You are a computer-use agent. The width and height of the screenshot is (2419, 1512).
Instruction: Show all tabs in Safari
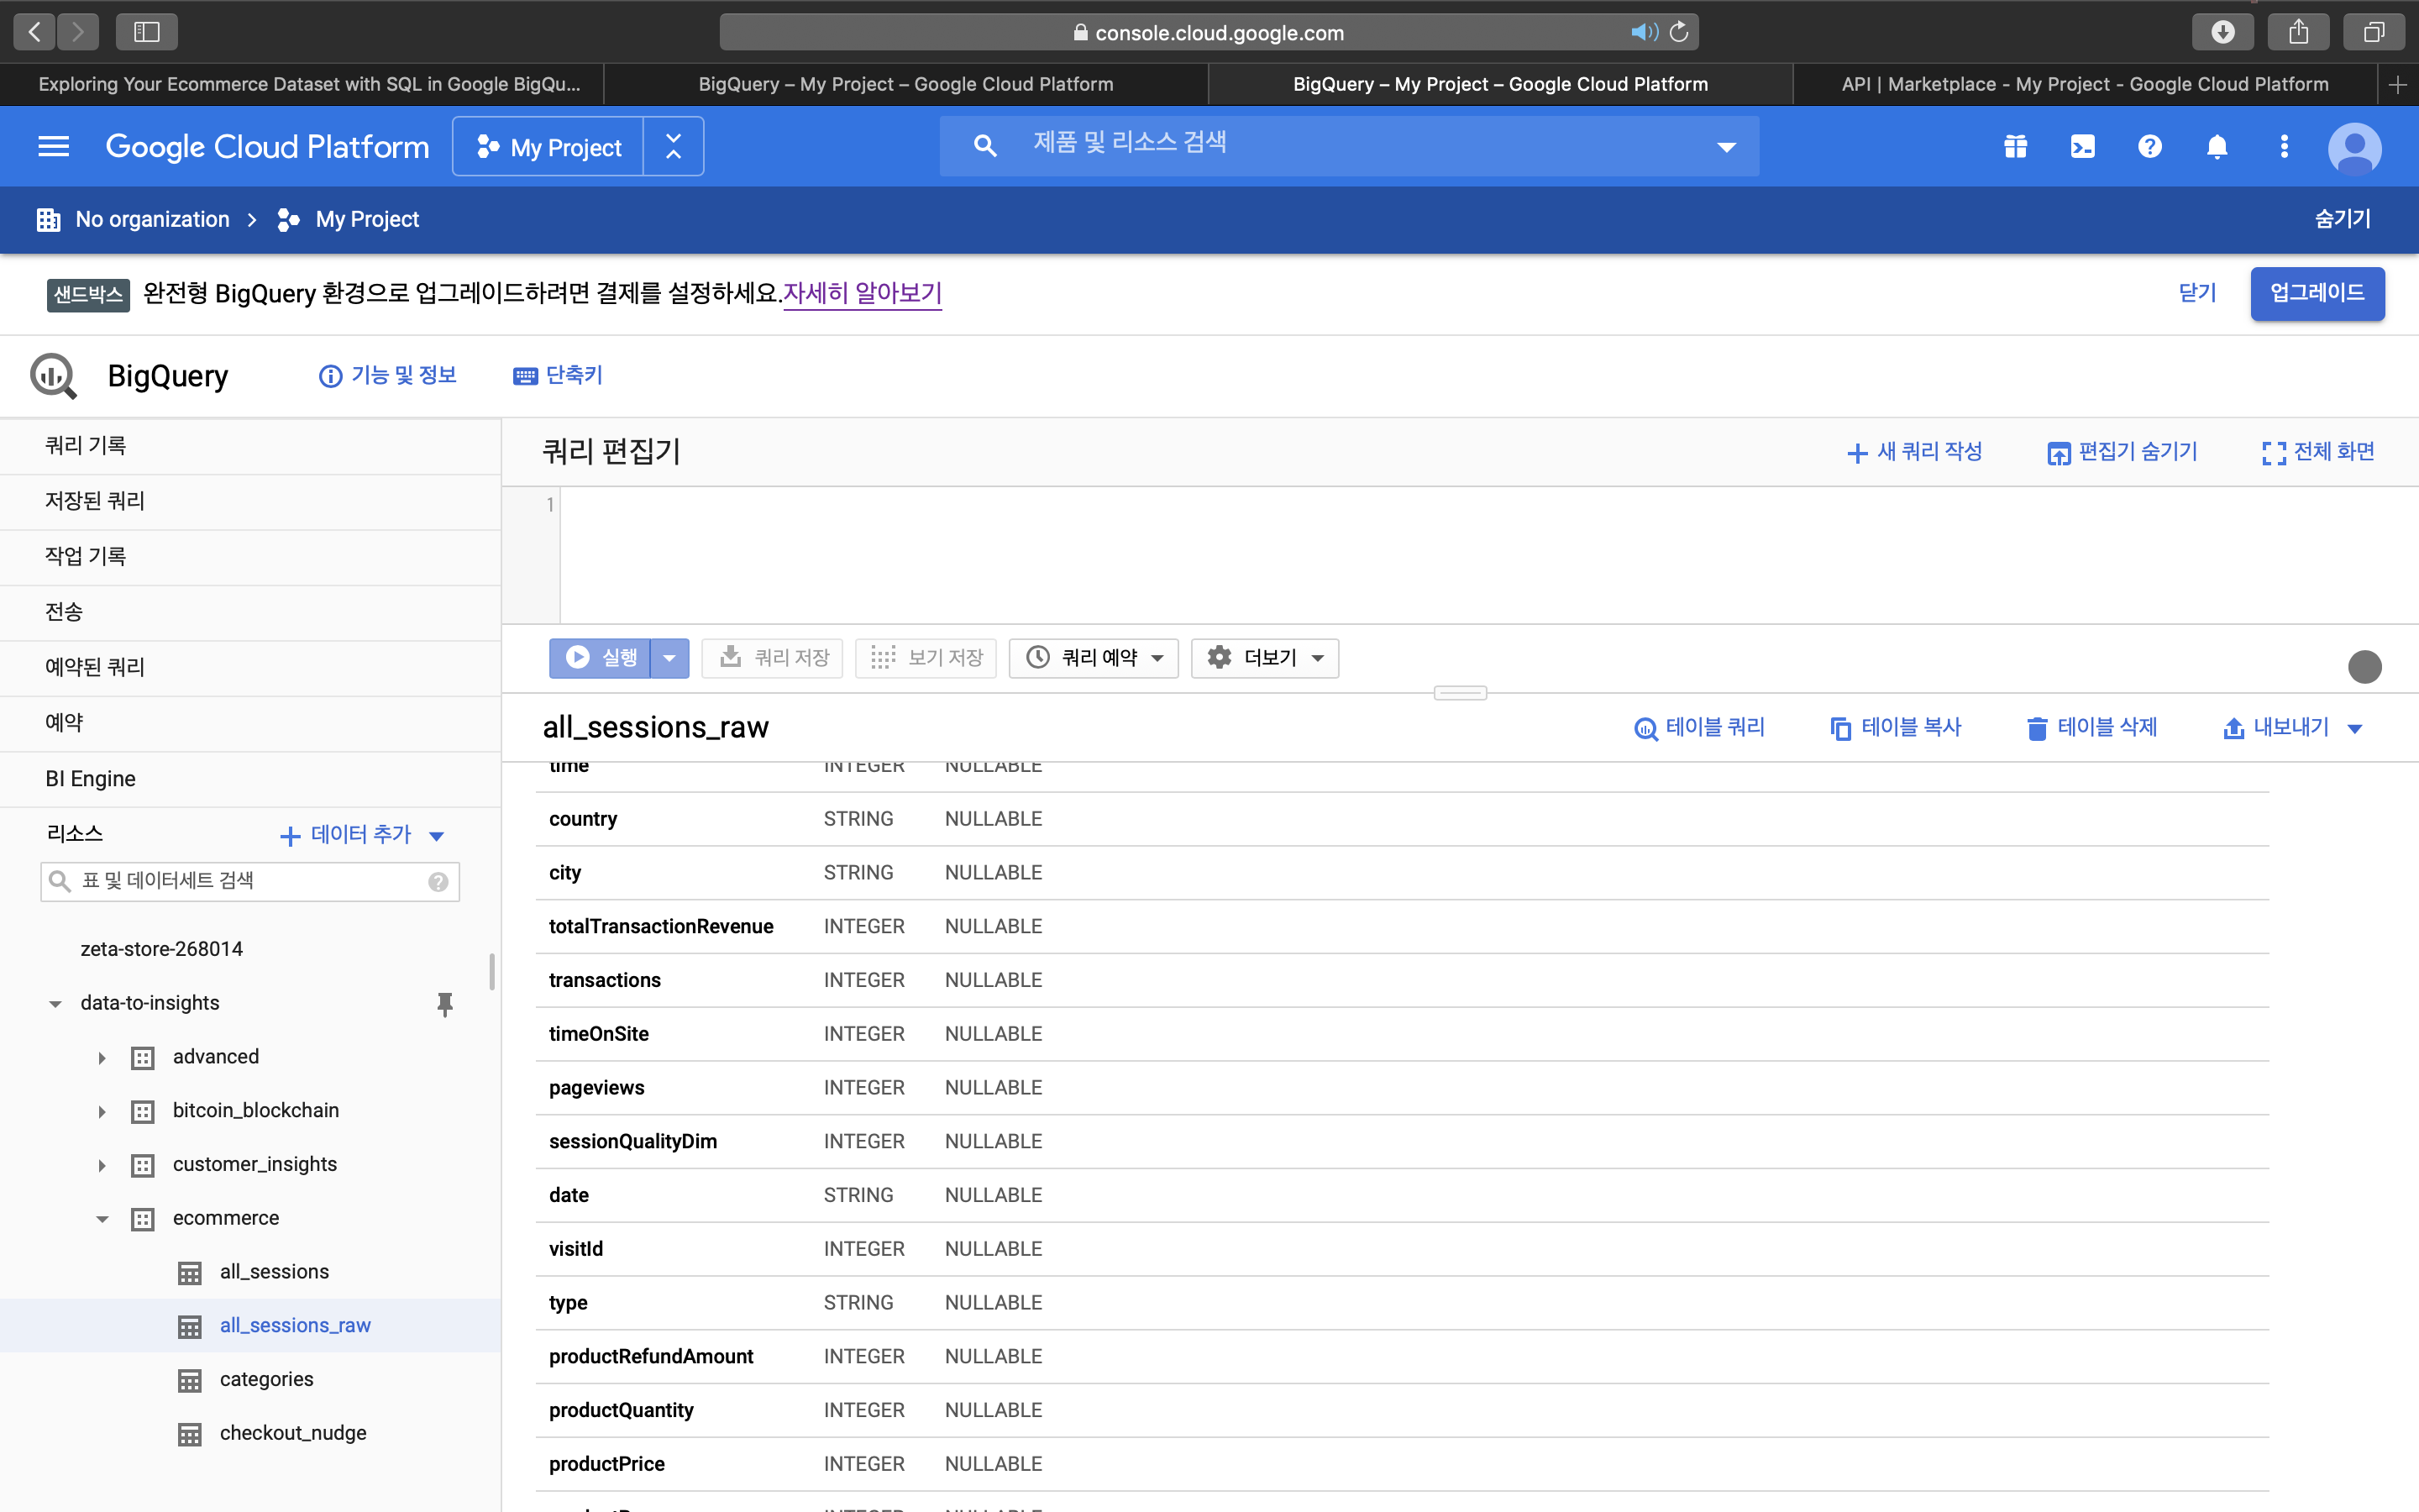[2374, 32]
